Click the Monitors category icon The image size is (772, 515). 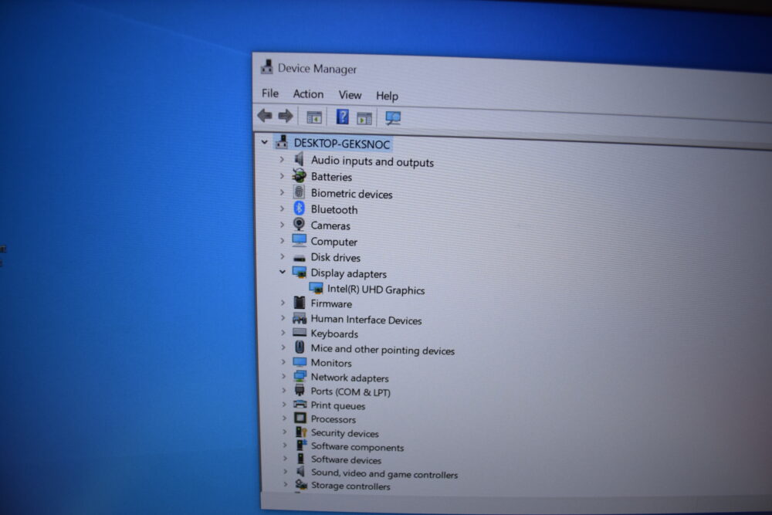pyautogui.click(x=300, y=362)
